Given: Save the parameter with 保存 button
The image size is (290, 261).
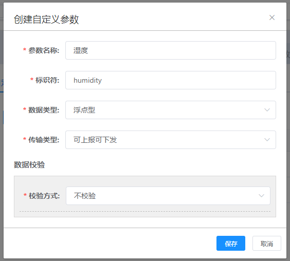Looking at the screenshot, I should click(231, 243).
